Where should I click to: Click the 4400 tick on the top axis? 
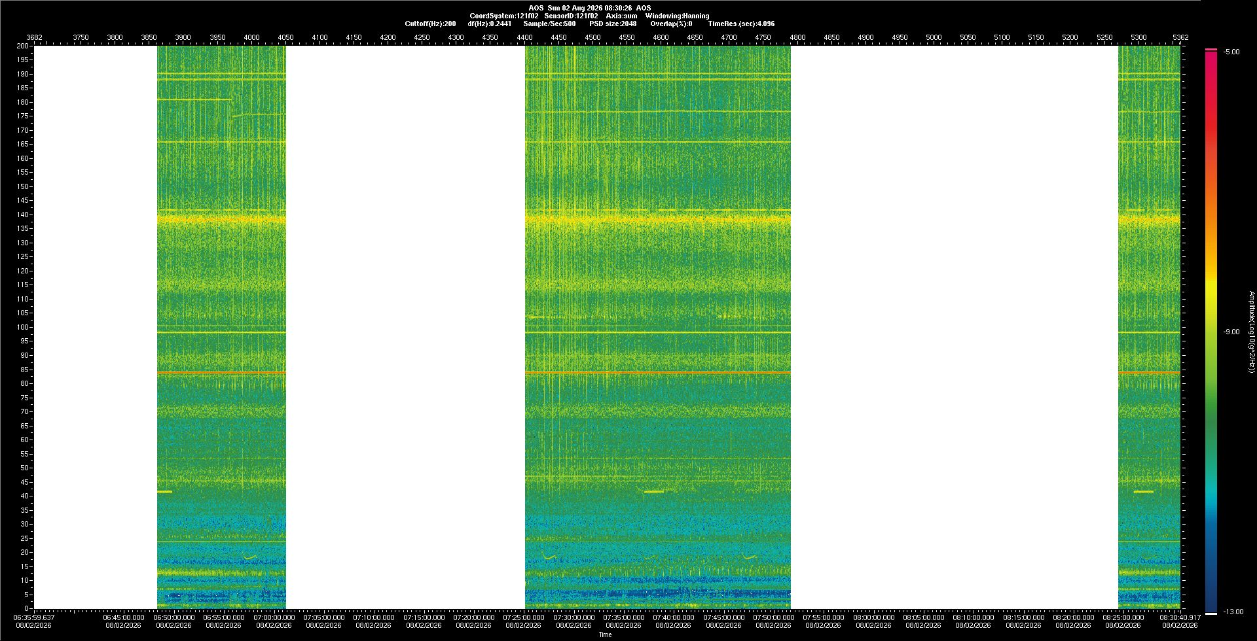click(x=524, y=37)
